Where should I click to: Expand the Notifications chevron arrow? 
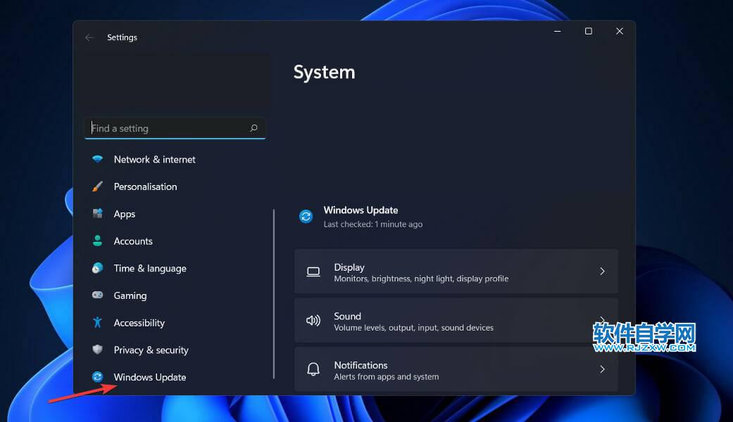tap(602, 369)
